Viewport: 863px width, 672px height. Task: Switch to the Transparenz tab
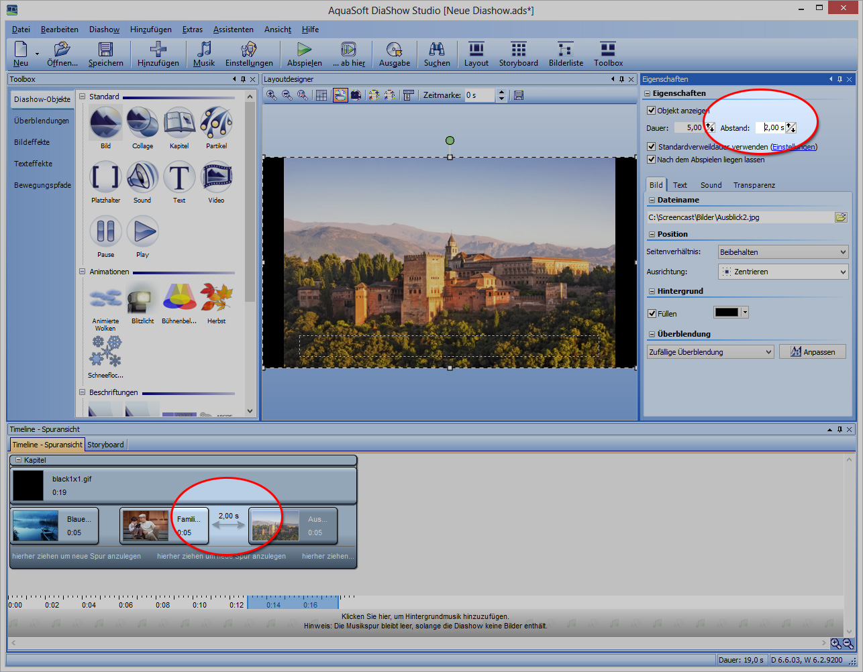coord(754,185)
